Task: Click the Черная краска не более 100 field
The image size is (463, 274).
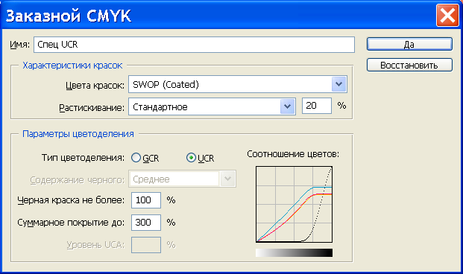Action: pos(146,200)
